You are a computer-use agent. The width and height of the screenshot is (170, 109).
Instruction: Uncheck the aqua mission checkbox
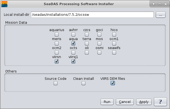tap(73, 43)
